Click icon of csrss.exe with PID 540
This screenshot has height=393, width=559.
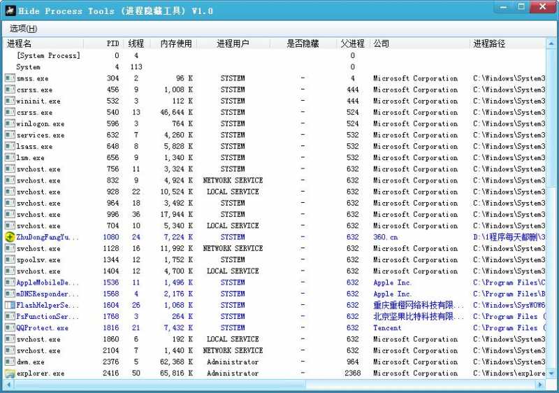click(x=10, y=113)
